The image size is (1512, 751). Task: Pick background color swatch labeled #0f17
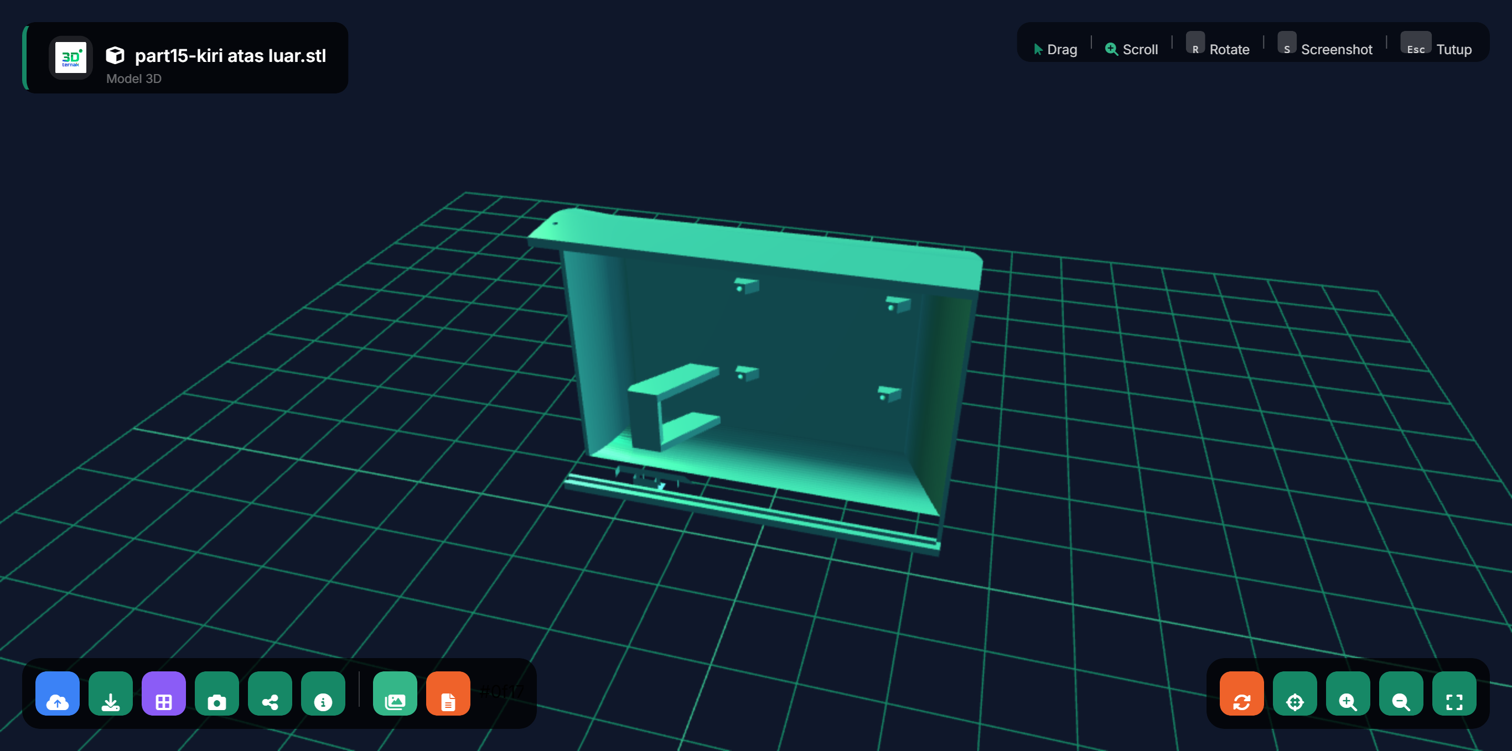point(502,692)
